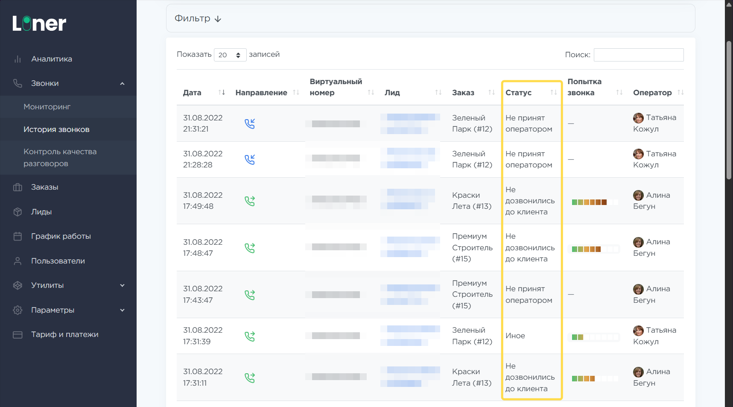Viewport: 733px width, 407px height.
Task: Open the records-per-page dropdown showing 20
Action: tap(230, 55)
